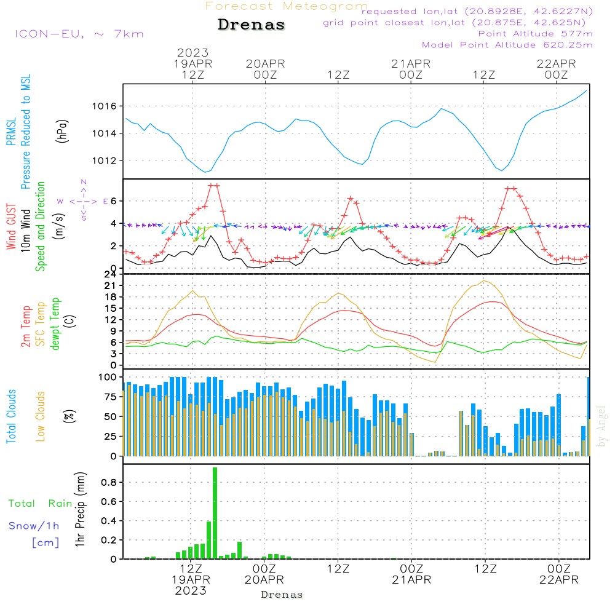The width and height of the screenshot is (615, 615).
Task: Click the Snow/1h legend label
Action: coord(34,526)
